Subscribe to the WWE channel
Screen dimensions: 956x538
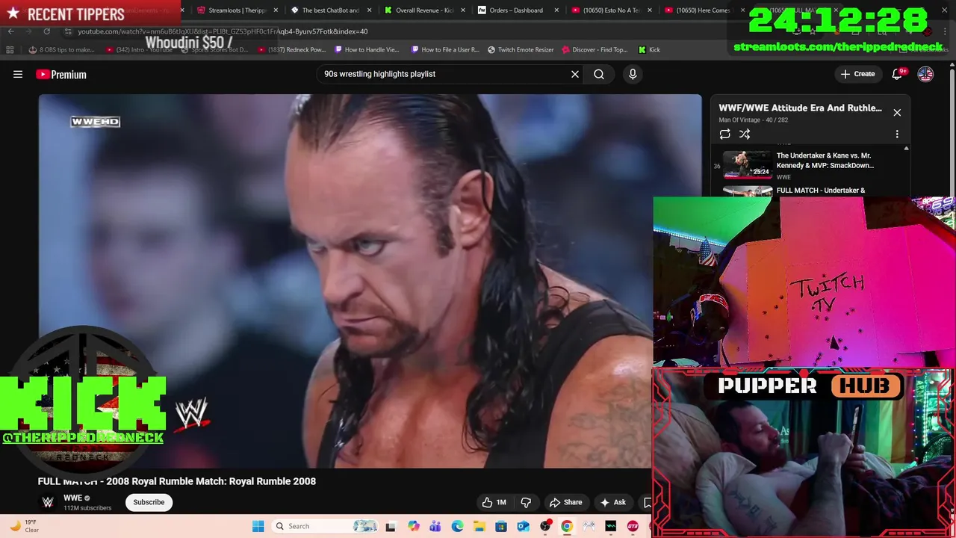click(x=149, y=502)
